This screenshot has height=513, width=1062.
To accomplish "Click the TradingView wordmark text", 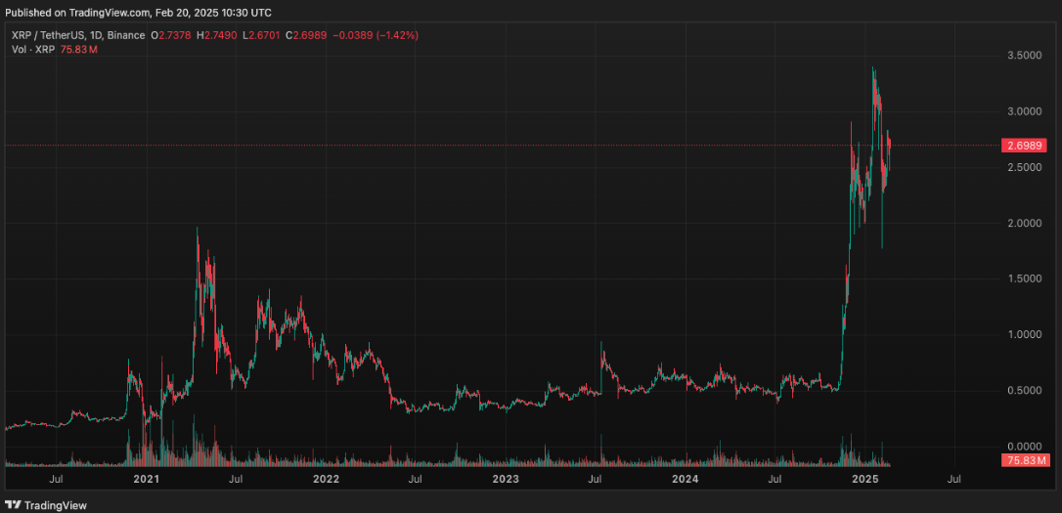I will coord(56,505).
